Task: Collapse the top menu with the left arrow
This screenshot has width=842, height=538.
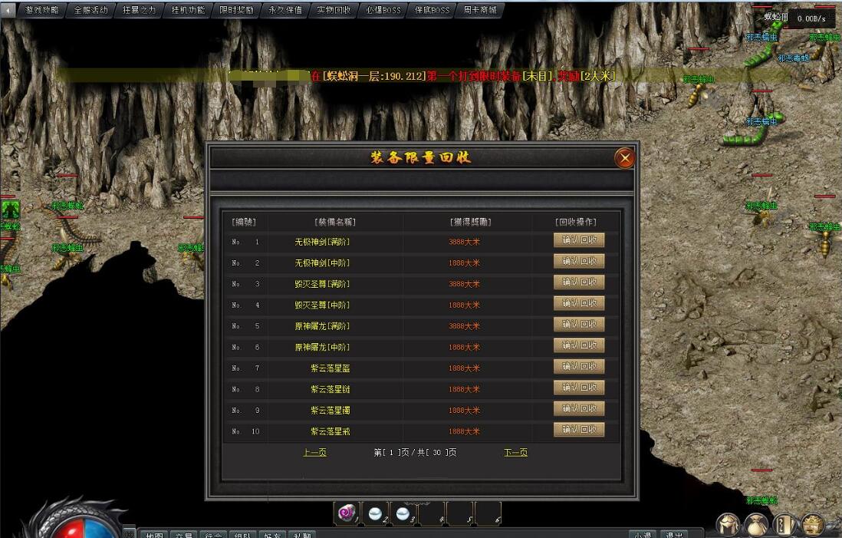Action: point(8,10)
